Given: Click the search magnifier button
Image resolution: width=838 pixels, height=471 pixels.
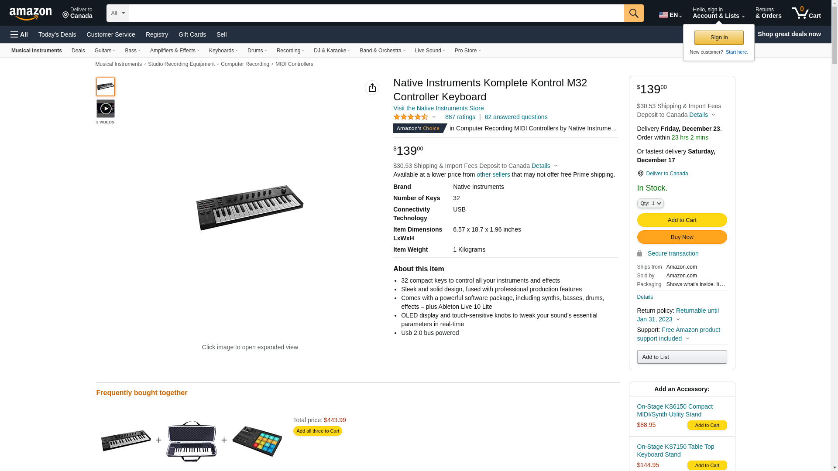Looking at the screenshot, I should tap(633, 13).
